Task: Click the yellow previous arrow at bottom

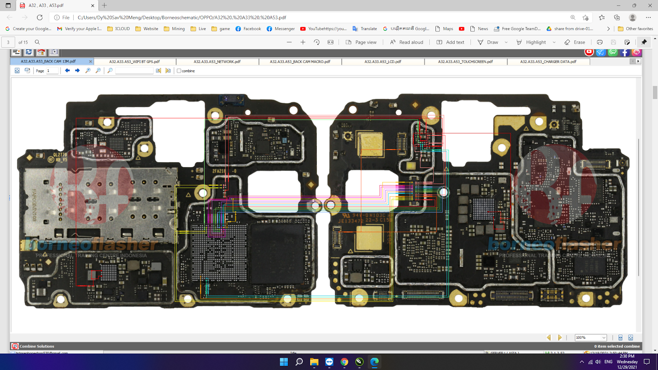Action: 549,338
